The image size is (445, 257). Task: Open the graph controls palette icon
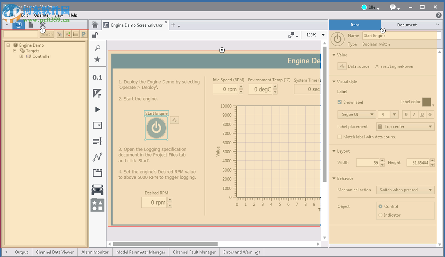click(x=98, y=157)
